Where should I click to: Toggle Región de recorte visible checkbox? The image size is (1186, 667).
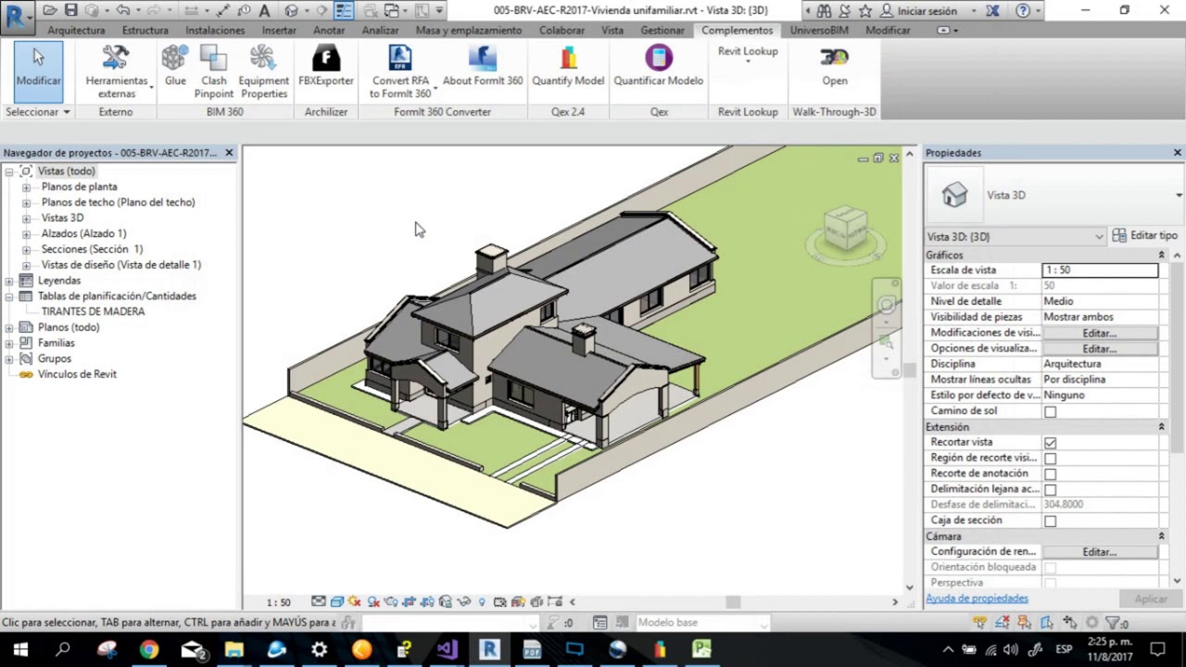tap(1050, 459)
